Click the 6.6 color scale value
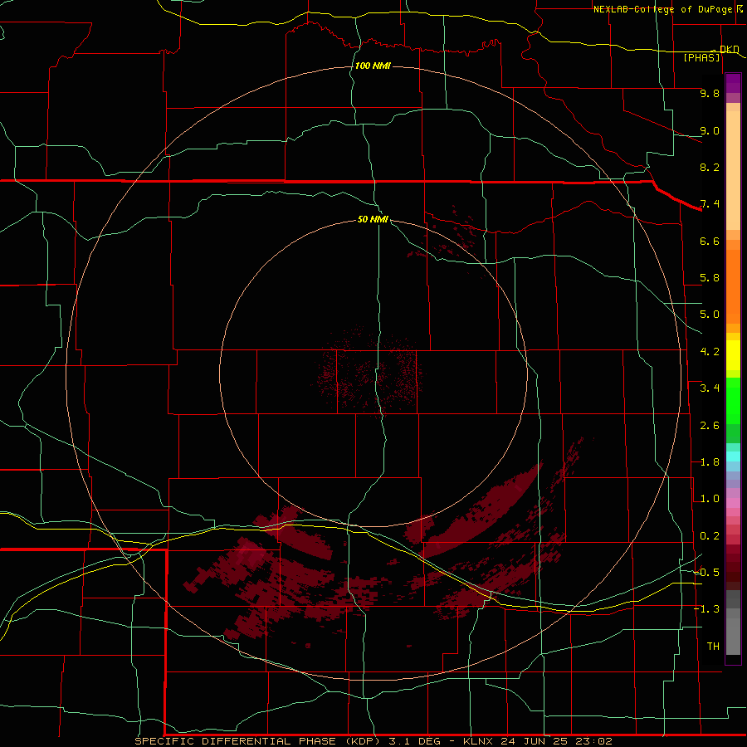This screenshot has height=747, width=747. click(x=710, y=241)
